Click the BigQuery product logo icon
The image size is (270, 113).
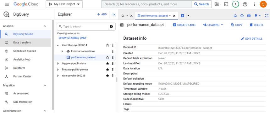point(7,15)
